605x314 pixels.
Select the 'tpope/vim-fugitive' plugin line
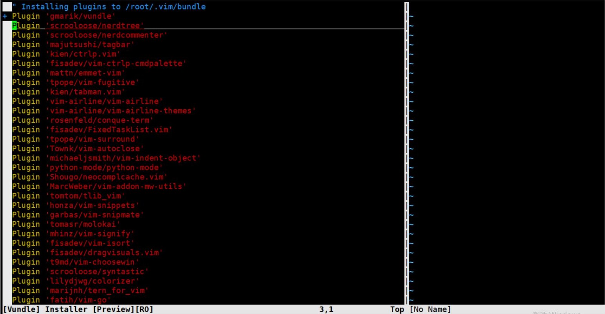[x=76, y=82]
